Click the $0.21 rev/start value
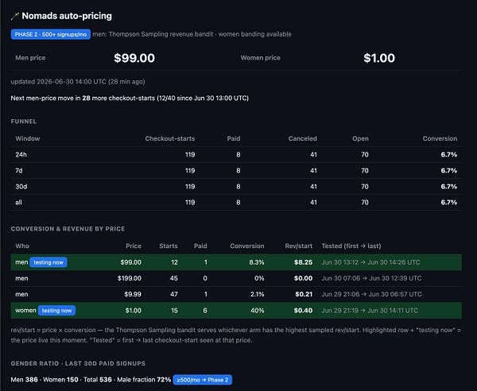 pos(304,294)
